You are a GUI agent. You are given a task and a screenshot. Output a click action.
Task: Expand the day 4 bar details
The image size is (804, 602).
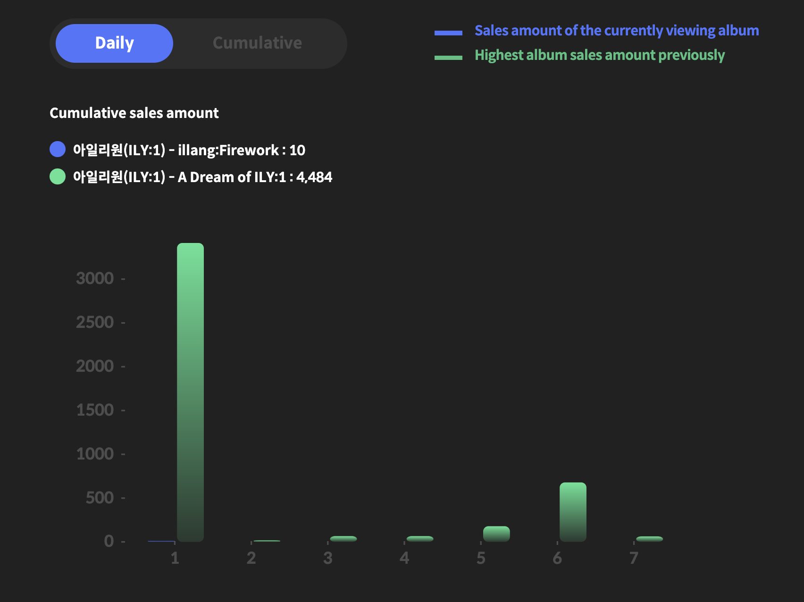(420, 538)
